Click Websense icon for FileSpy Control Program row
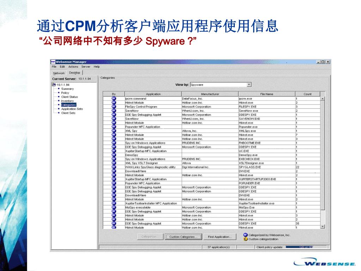Screen dimensions: 361x271 [x=114, y=107]
